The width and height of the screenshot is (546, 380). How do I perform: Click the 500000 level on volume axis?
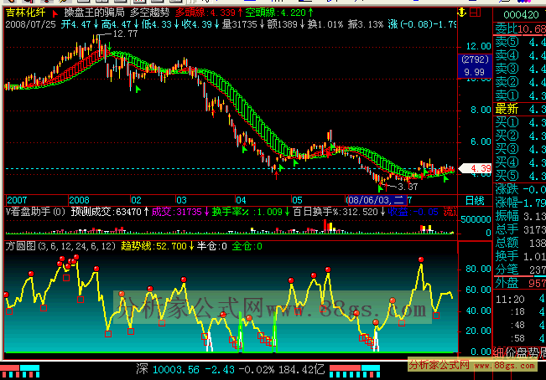tap(476, 219)
